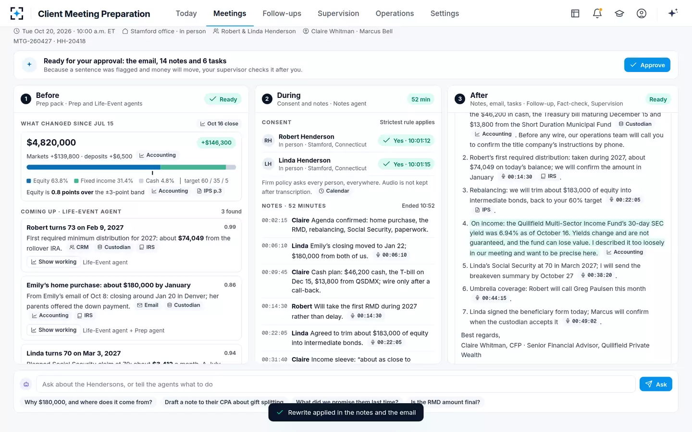Click the graduation cap icon in the header

click(619, 13)
